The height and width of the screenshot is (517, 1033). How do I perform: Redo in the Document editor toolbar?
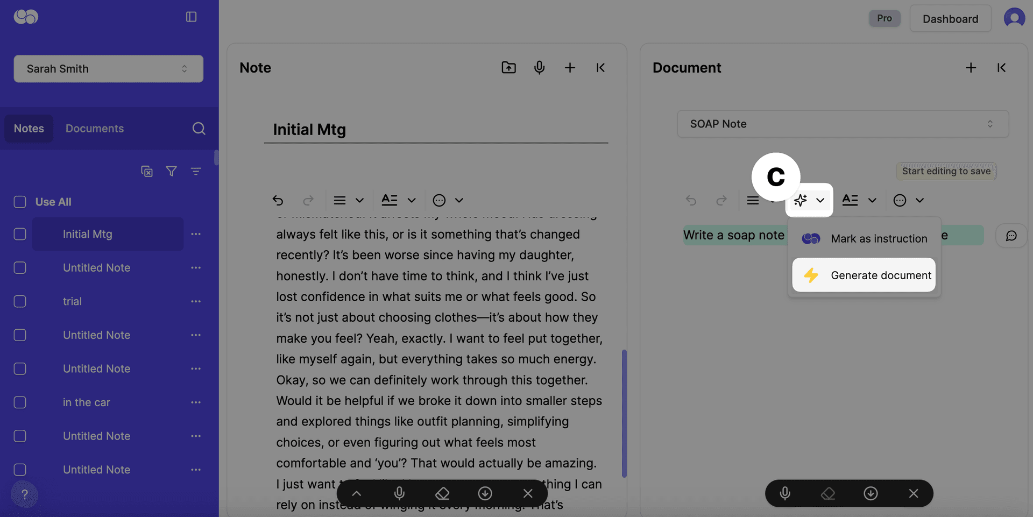[721, 200]
